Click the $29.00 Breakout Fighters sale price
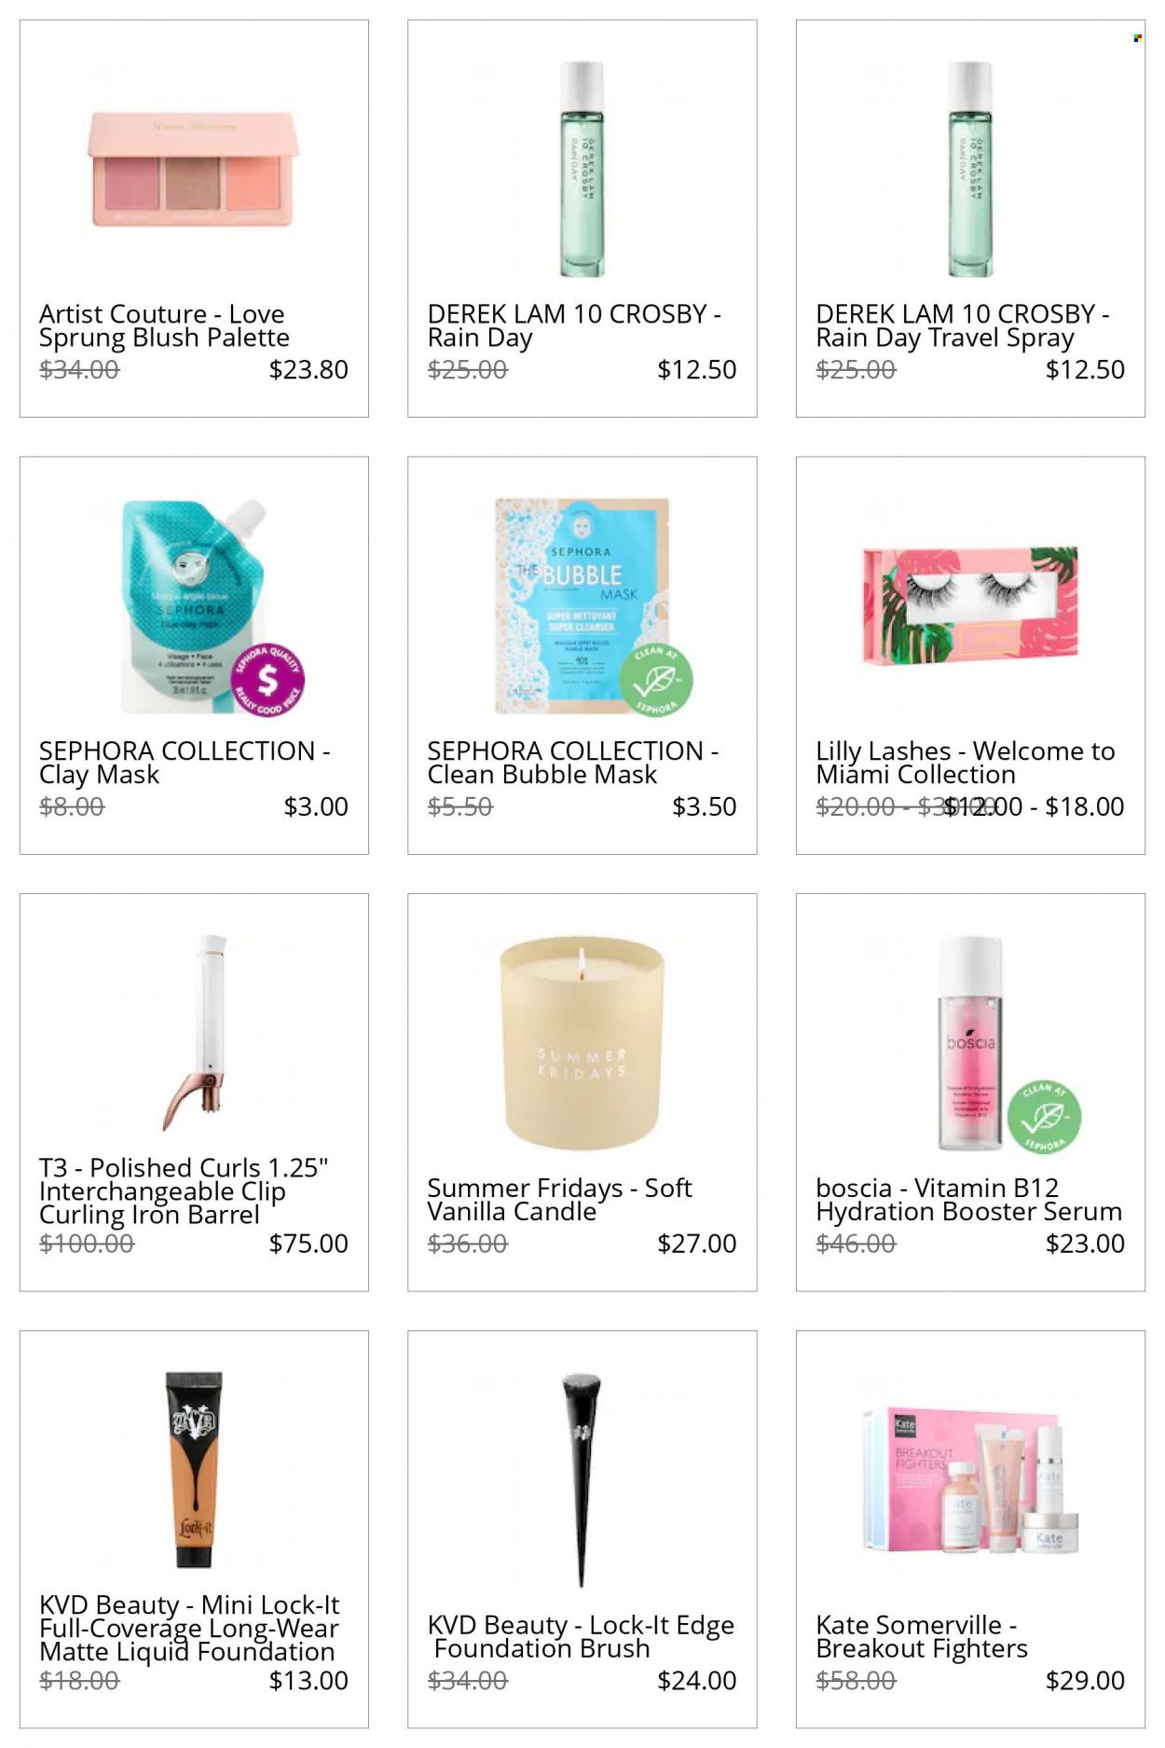 pos(1085,1681)
